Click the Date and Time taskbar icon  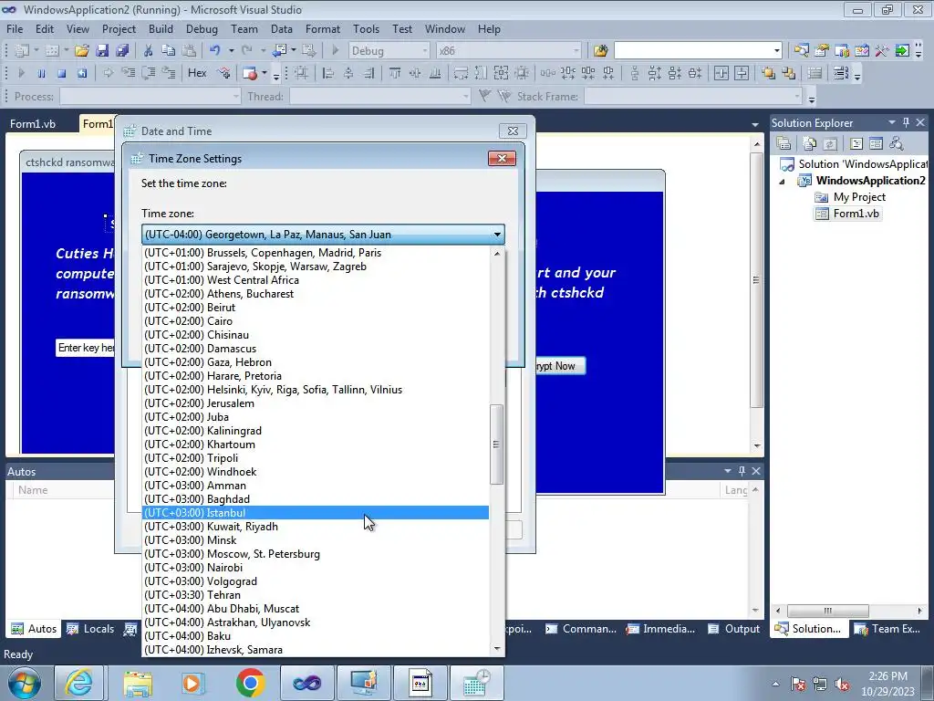pyautogui.click(x=476, y=683)
